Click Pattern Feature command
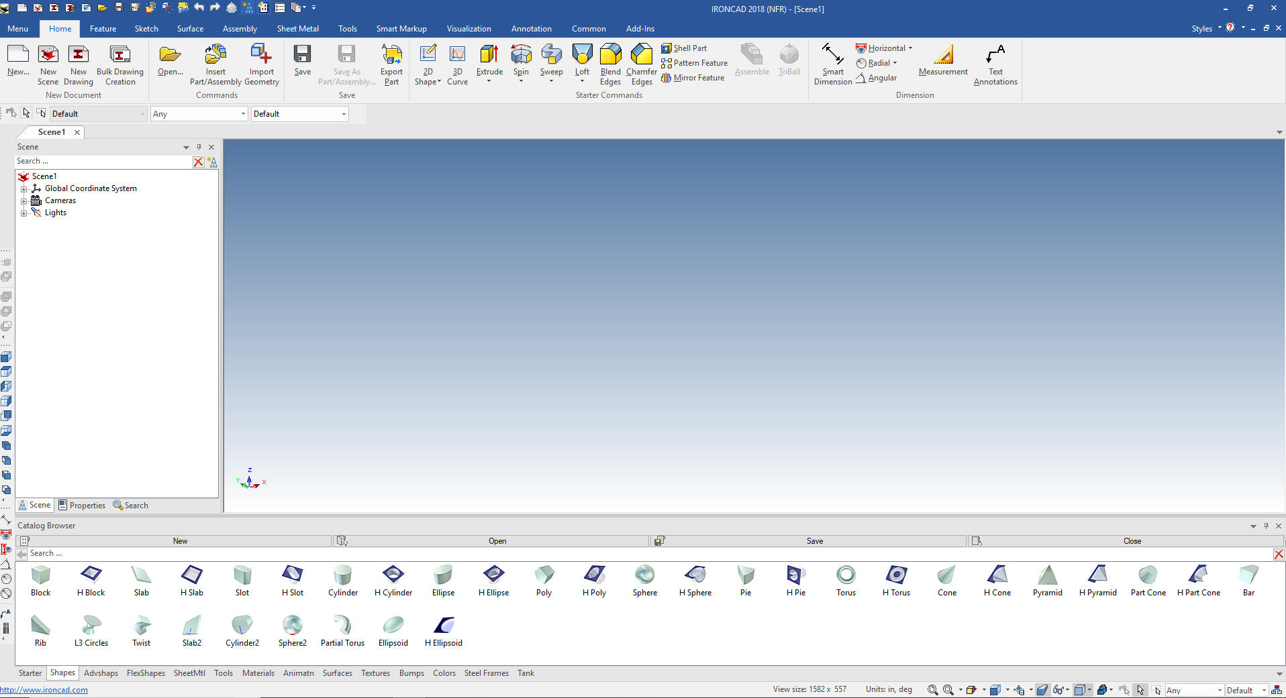Image resolution: width=1286 pixels, height=698 pixels. [694, 63]
